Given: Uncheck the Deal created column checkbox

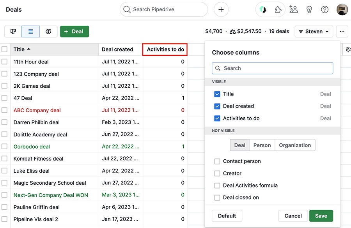Looking at the screenshot, I should click(x=217, y=106).
